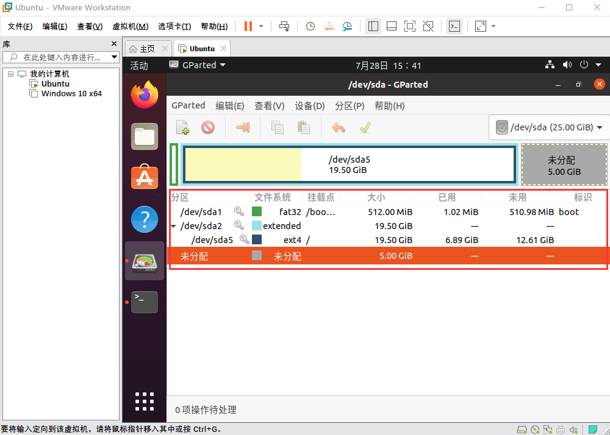610x435 pixels.
Task: Create a new partition with the New icon
Action: coord(182,127)
